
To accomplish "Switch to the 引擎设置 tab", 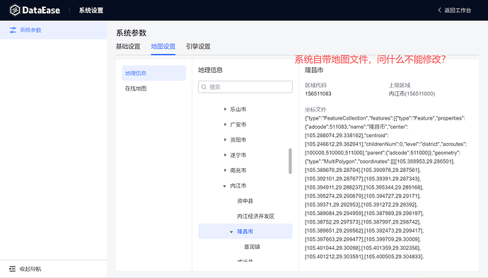I will coord(198,47).
